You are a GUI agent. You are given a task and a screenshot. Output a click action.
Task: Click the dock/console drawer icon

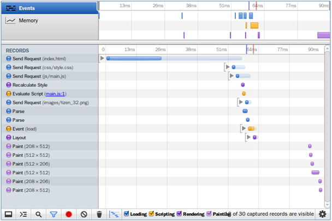click(x=8, y=214)
